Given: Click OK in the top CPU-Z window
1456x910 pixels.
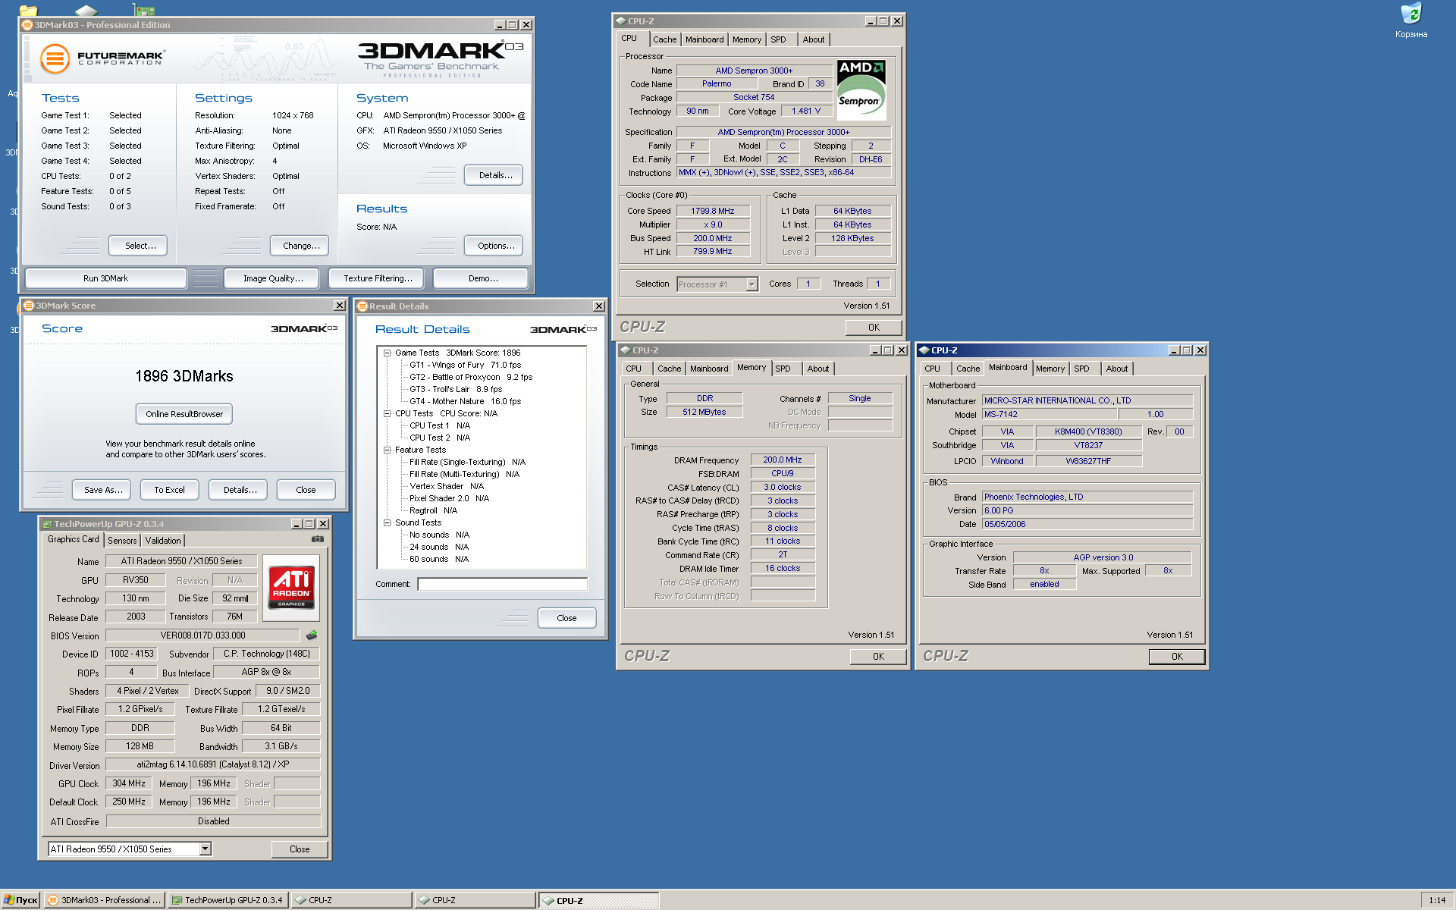Looking at the screenshot, I should (874, 328).
